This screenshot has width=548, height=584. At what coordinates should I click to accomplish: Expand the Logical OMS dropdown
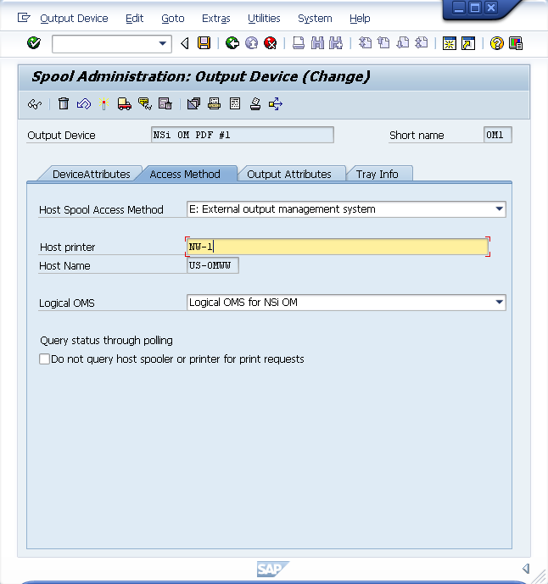coord(499,302)
